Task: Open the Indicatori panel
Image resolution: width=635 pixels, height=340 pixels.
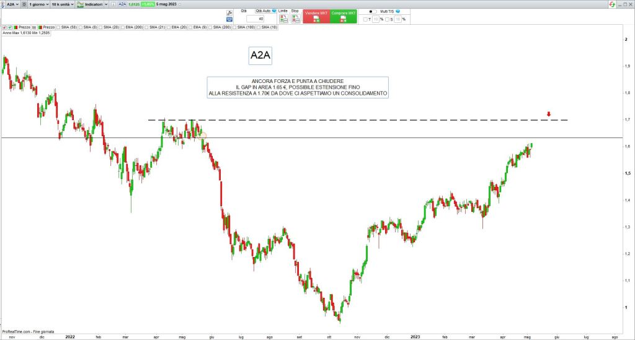Action: point(91,4)
